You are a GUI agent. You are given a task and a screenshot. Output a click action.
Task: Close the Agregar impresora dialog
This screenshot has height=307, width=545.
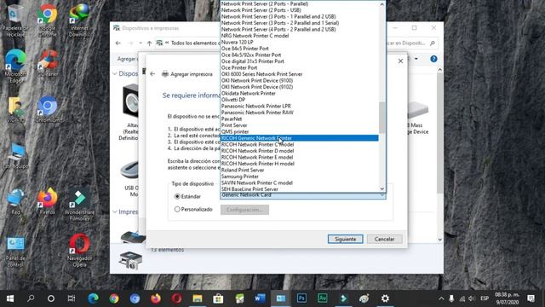[400, 61]
